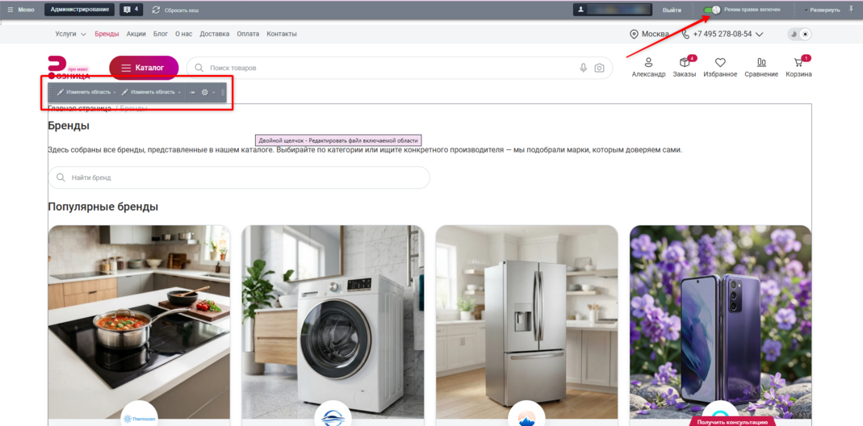
Task: Click phone number +7 495 278-08-54
Action: click(722, 34)
